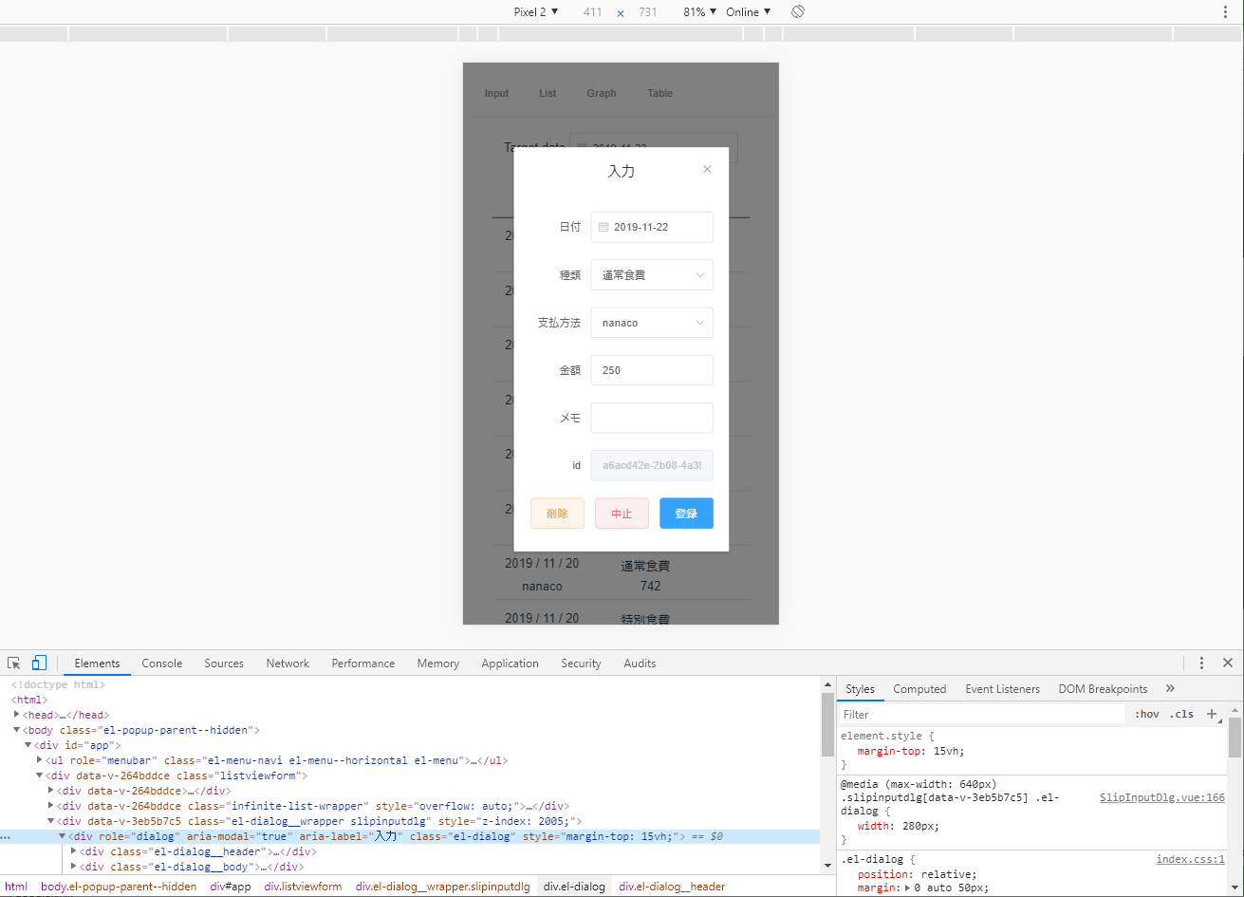Image resolution: width=1244 pixels, height=897 pixels.
Task: Switch to the Console tab
Action: (162, 663)
